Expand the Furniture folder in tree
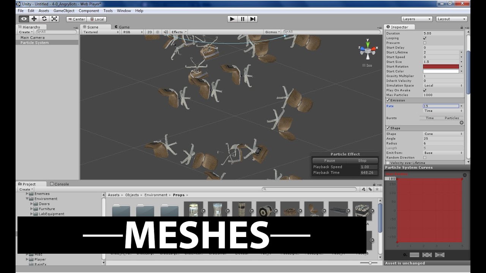 32,209
